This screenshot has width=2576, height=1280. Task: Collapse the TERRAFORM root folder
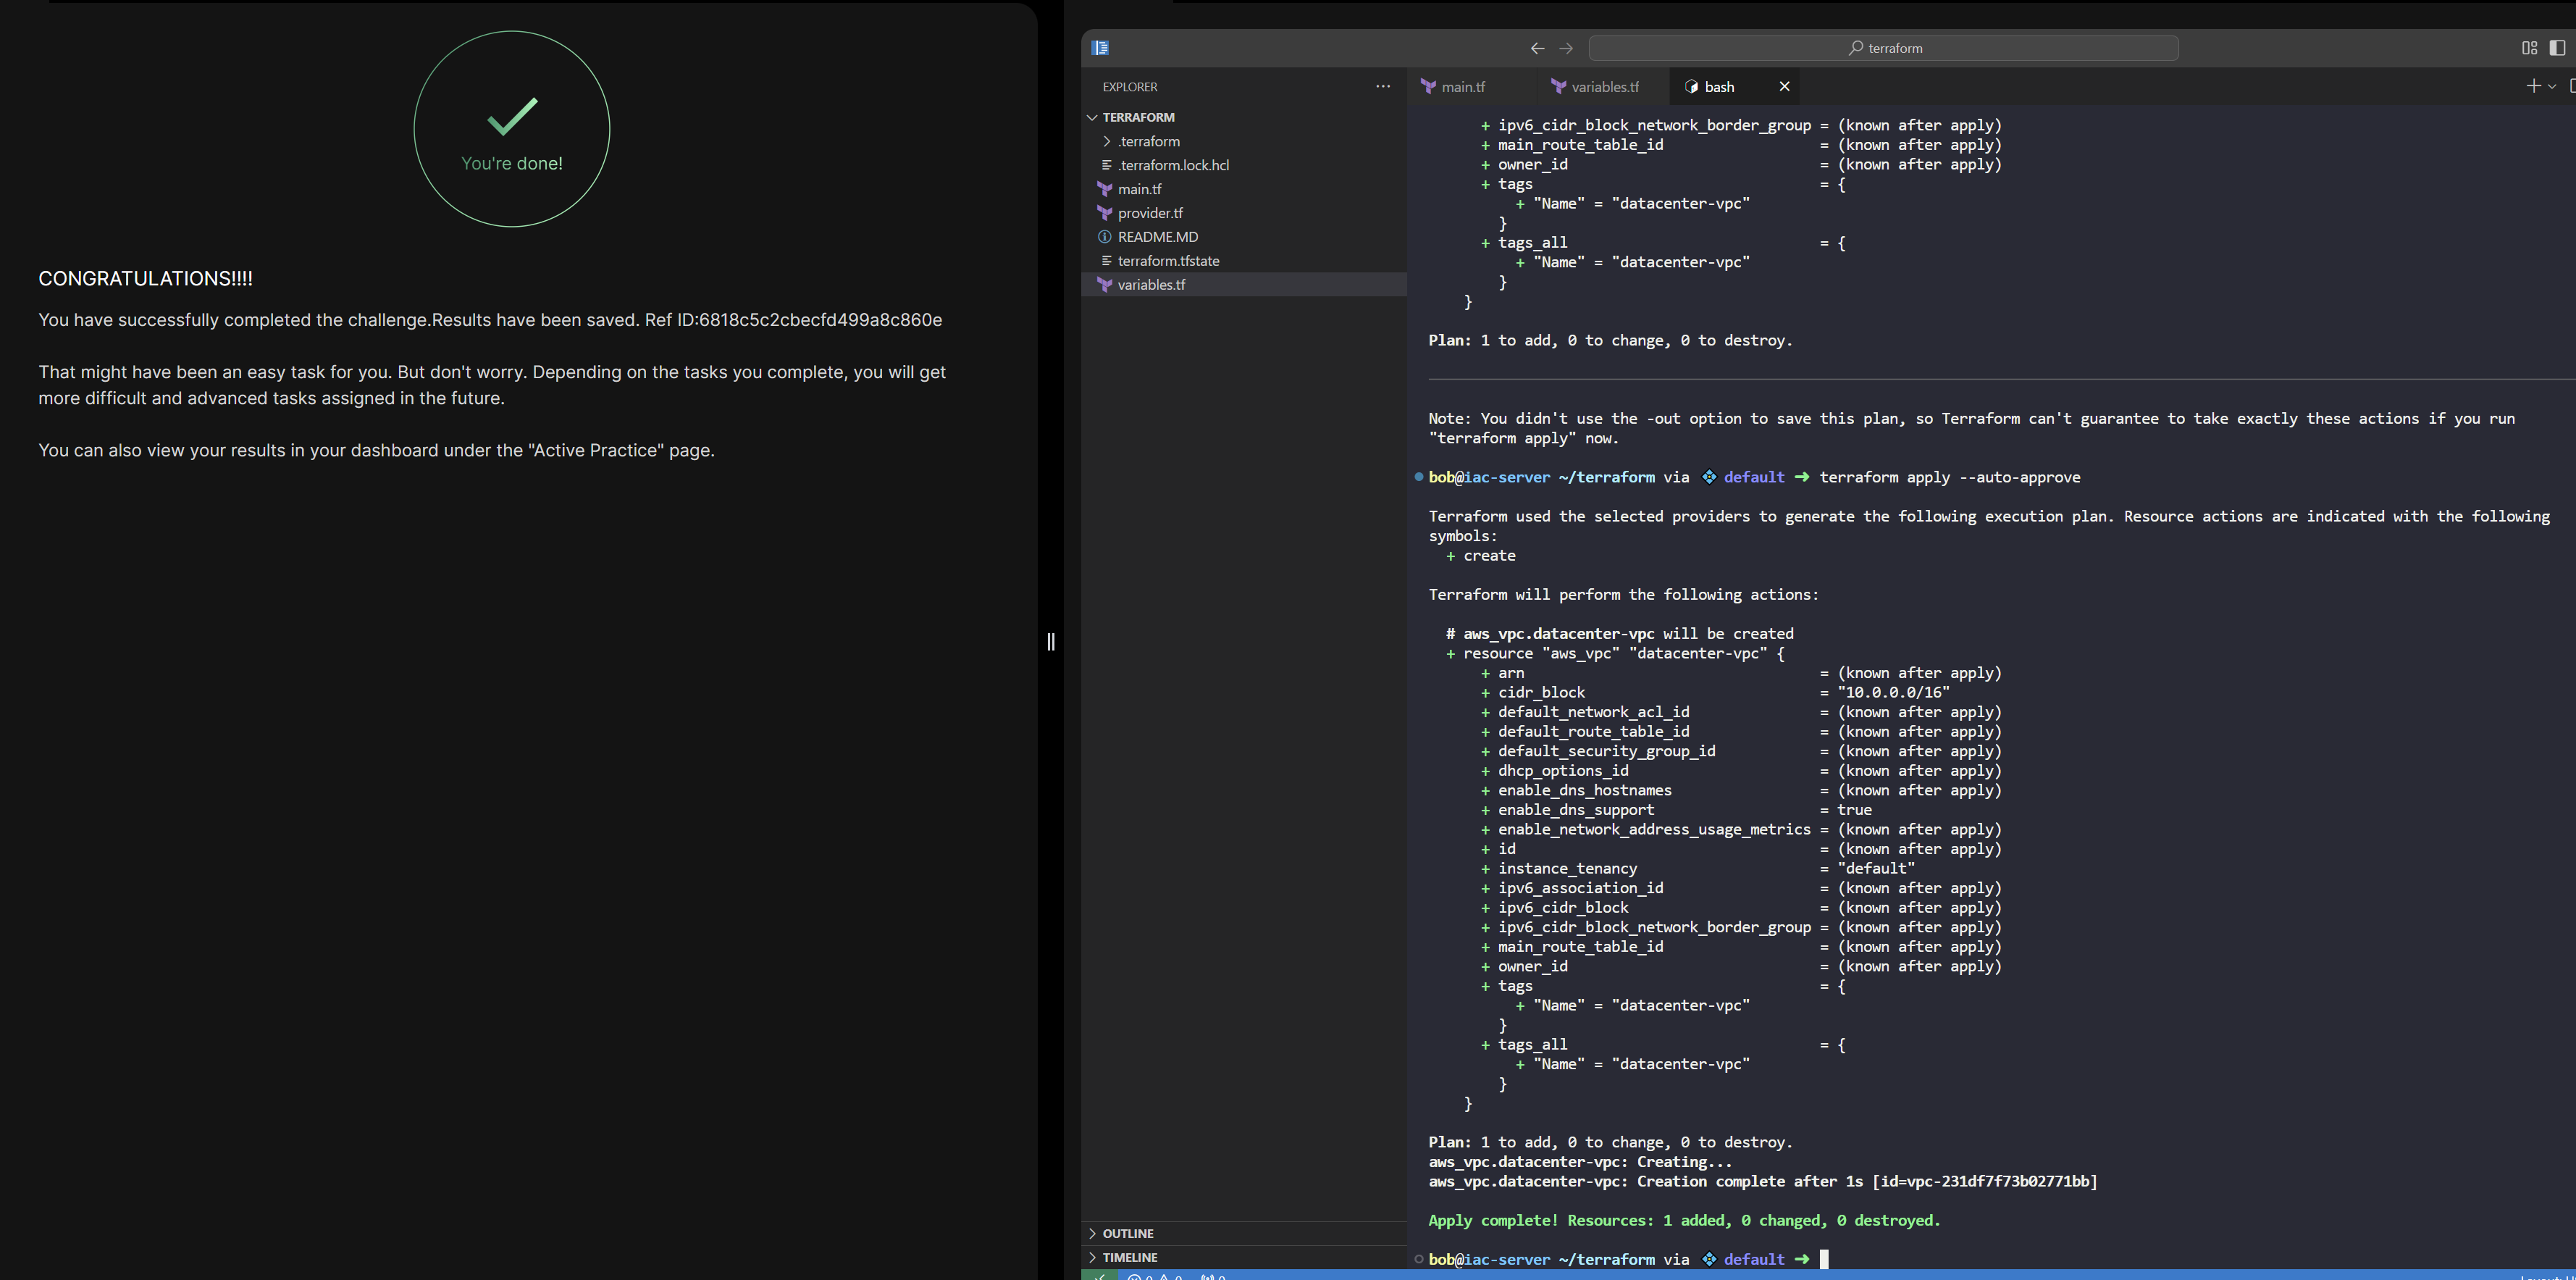(x=1137, y=117)
